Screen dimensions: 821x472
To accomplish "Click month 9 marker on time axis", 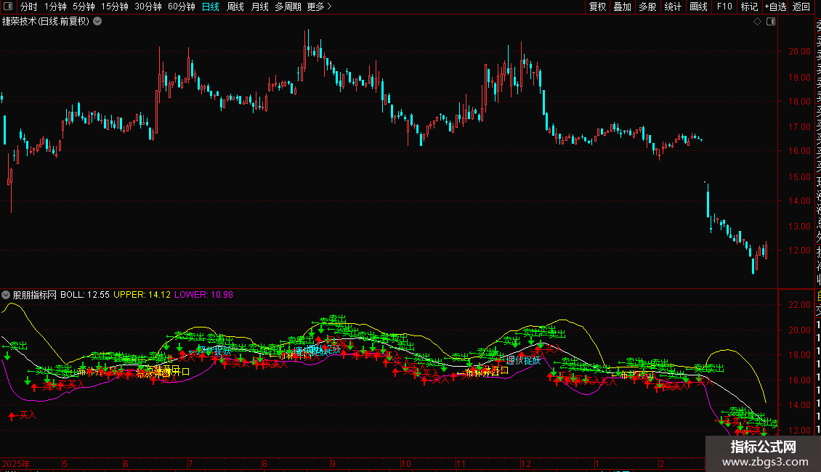I will 333,464.
